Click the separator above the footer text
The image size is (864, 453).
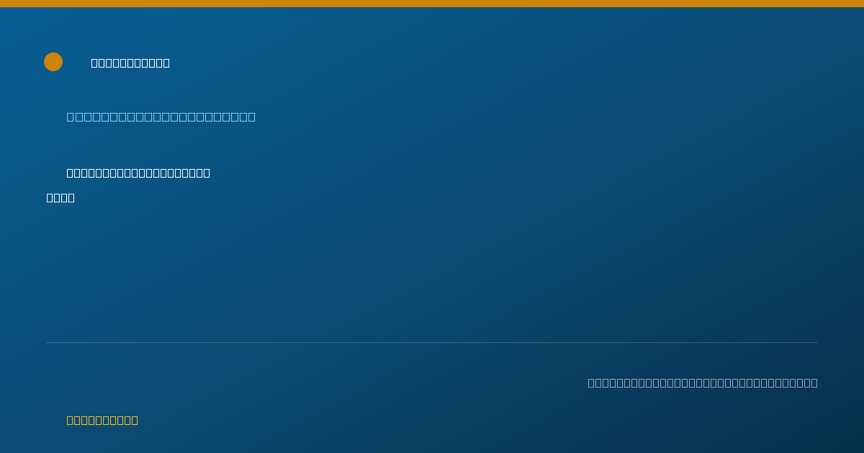click(432, 342)
